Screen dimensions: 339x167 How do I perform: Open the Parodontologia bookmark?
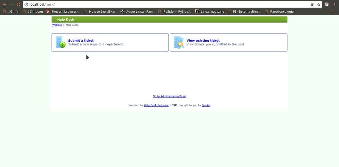[x=279, y=11]
